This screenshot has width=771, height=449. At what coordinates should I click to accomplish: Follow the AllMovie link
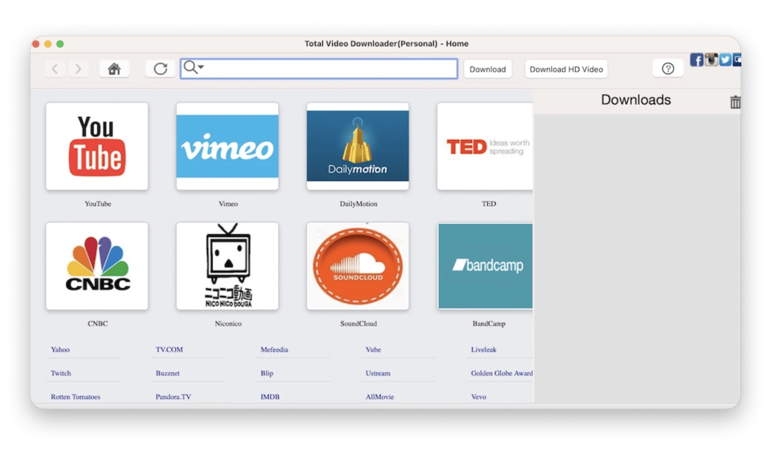pyautogui.click(x=380, y=397)
